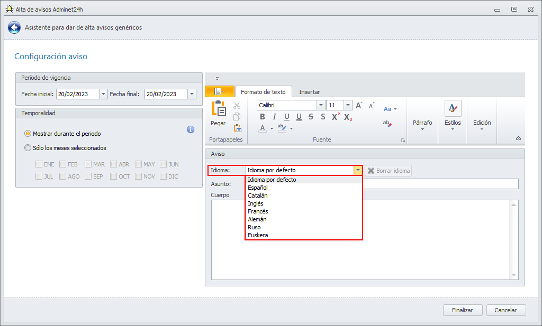Click the back arrow in the wizard header
542x326 pixels.
[14, 27]
